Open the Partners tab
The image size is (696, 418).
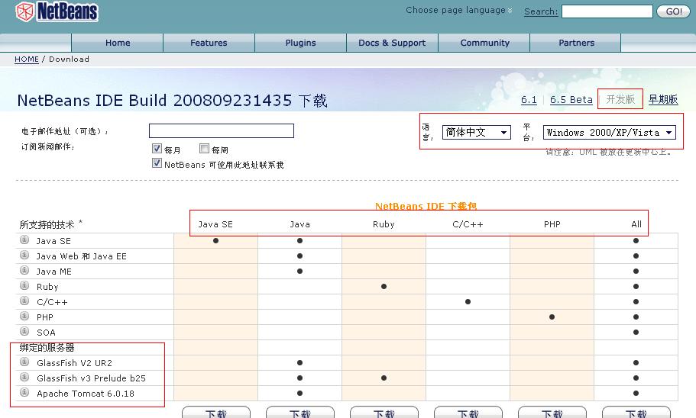pyautogui.click(x=576, y=43)
